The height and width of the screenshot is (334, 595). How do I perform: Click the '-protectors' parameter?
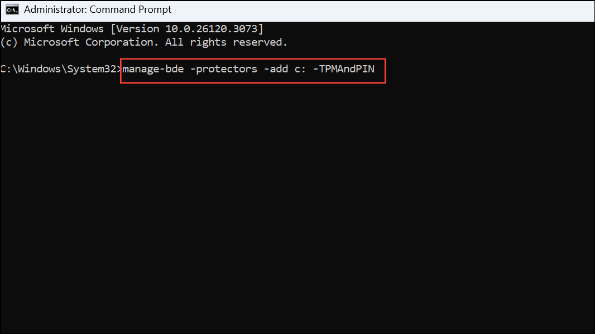pos(225,69)
